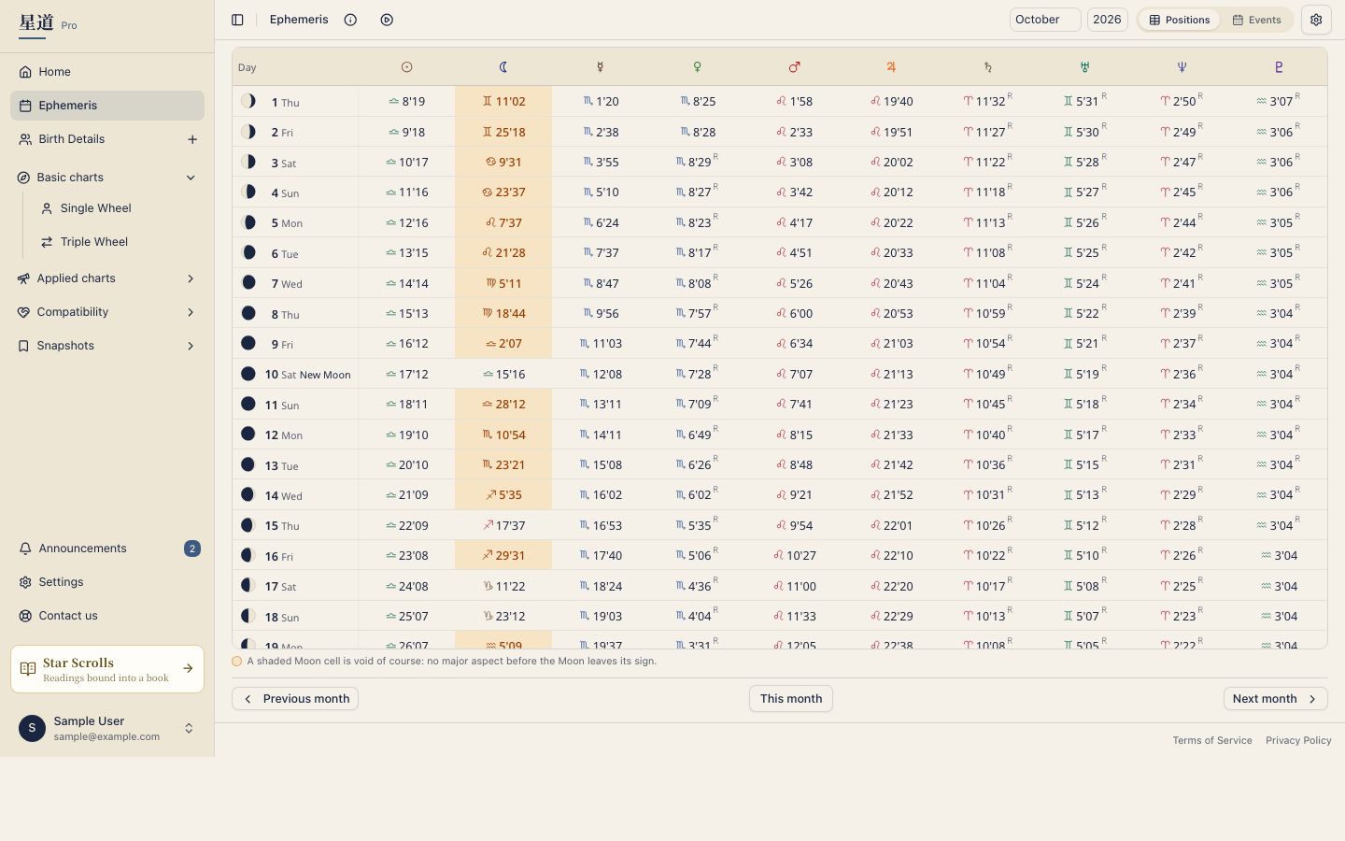Select Ephemeris in sidebar
The width and height of the screenshot is (1345, 841).
coord(107,106)
